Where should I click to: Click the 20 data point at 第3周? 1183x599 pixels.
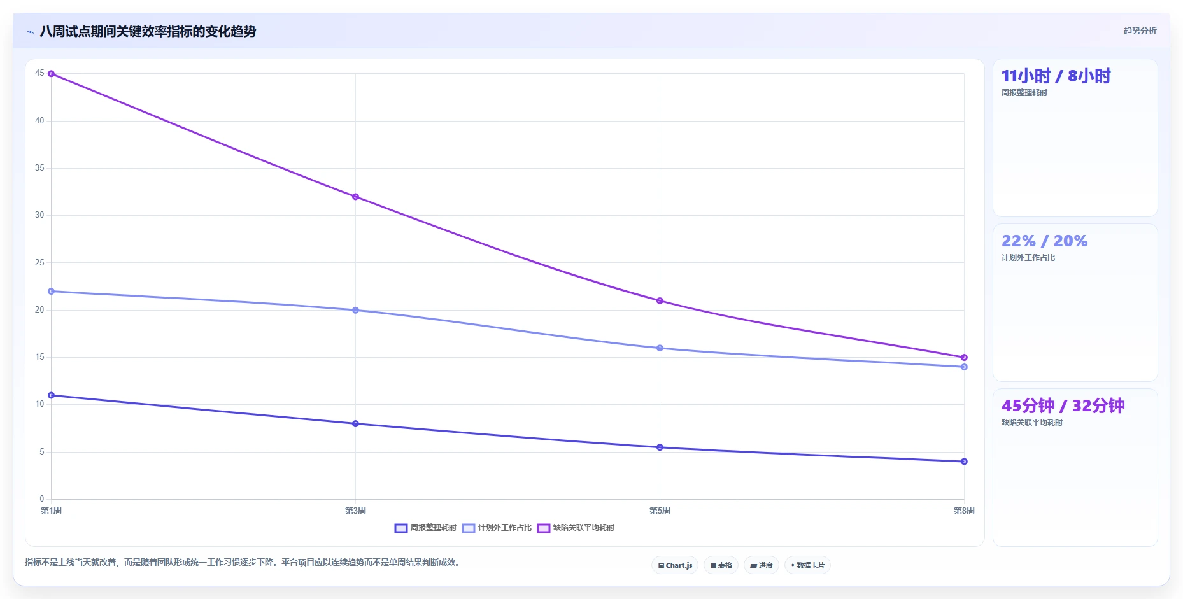point(355,310)
